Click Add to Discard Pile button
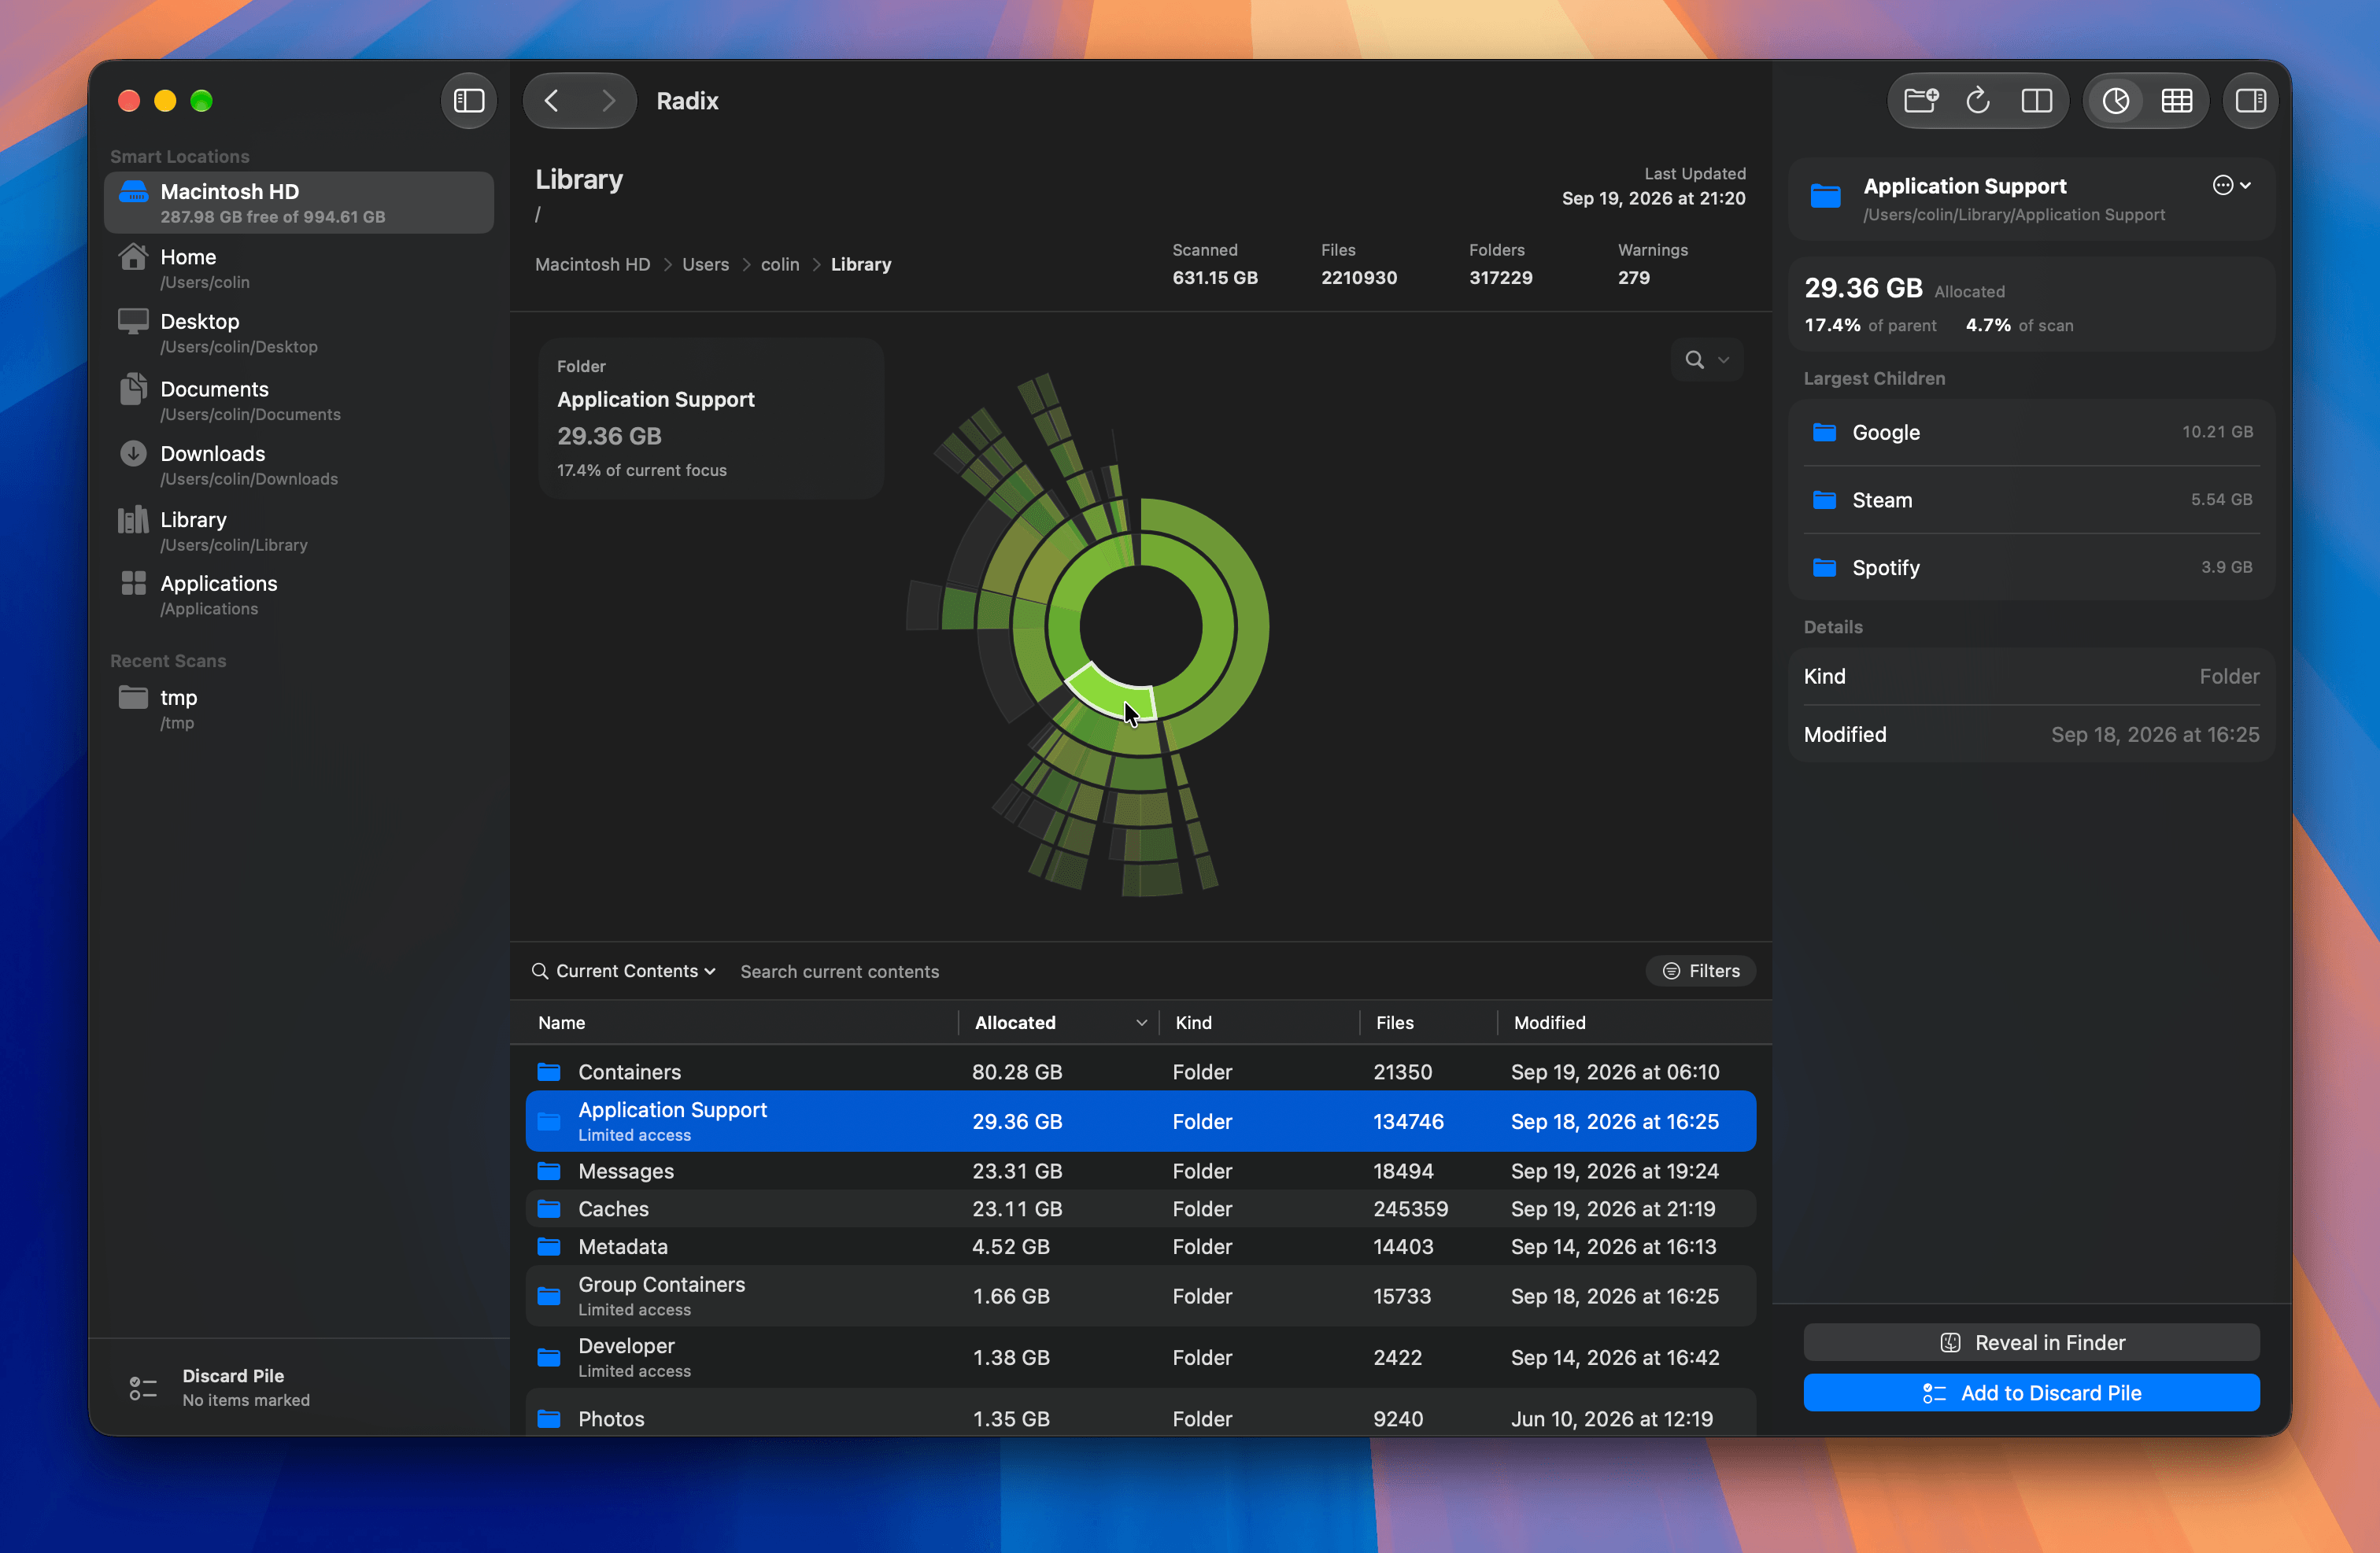Viewport: 2380px width, 1553px height. coord(2031,1392)
